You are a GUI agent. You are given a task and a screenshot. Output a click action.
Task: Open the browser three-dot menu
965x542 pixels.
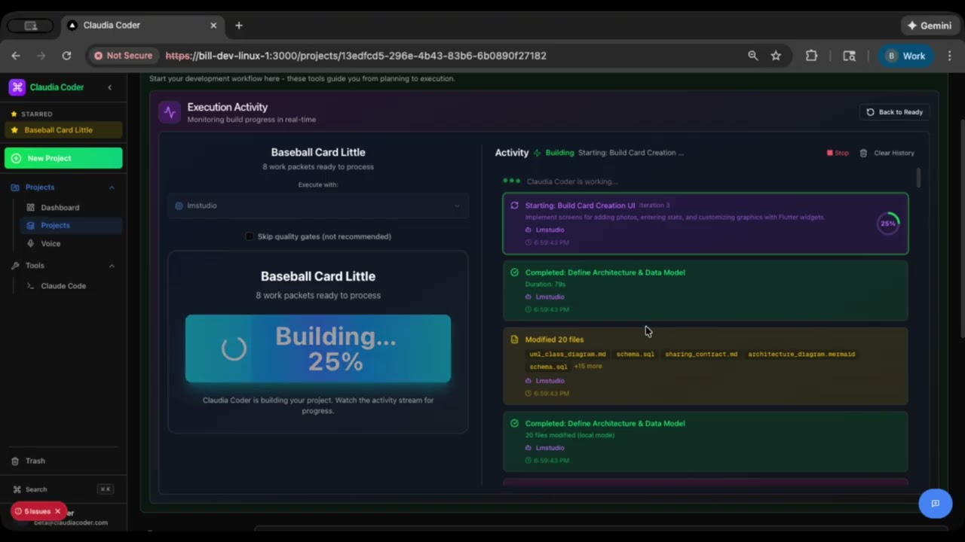click(949, 56)
